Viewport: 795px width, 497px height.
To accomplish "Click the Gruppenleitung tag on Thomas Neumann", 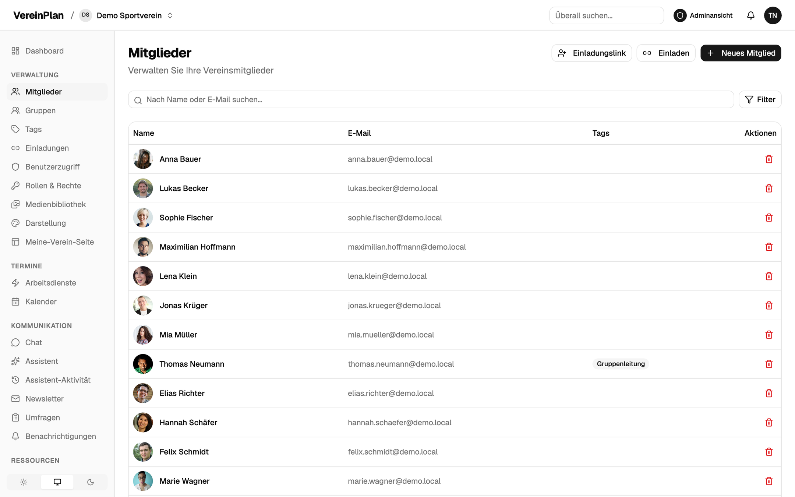I will click(x=621, y=364).
